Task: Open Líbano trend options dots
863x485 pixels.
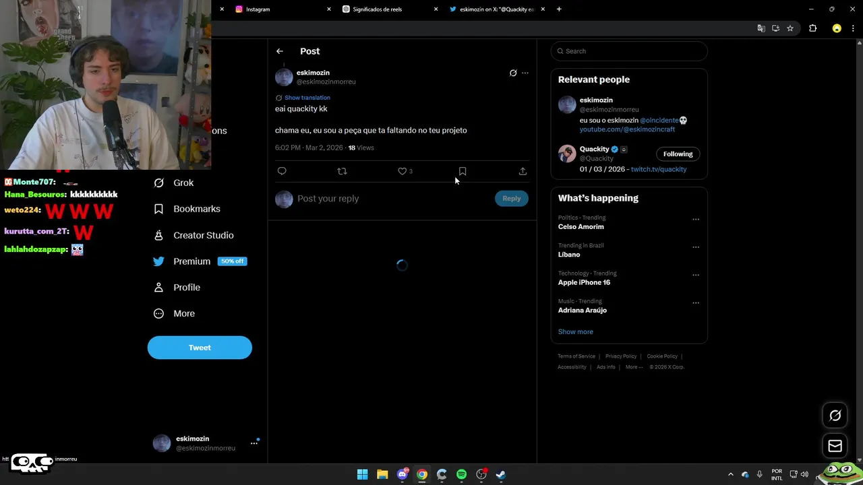Action: pyautogui.click(x=696, y=247)
